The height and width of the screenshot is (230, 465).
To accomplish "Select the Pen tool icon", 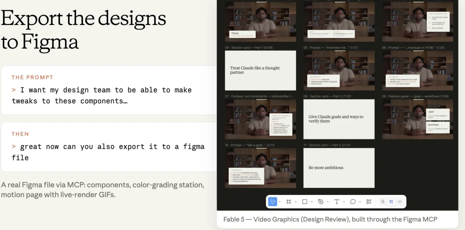I will pyautogui.click(x=321, y=202).
